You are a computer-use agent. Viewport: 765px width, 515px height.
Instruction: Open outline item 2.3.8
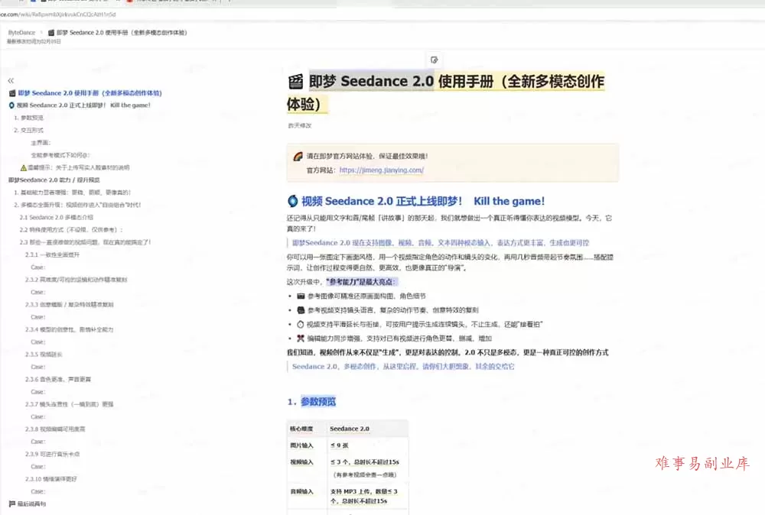coord(55,429)
